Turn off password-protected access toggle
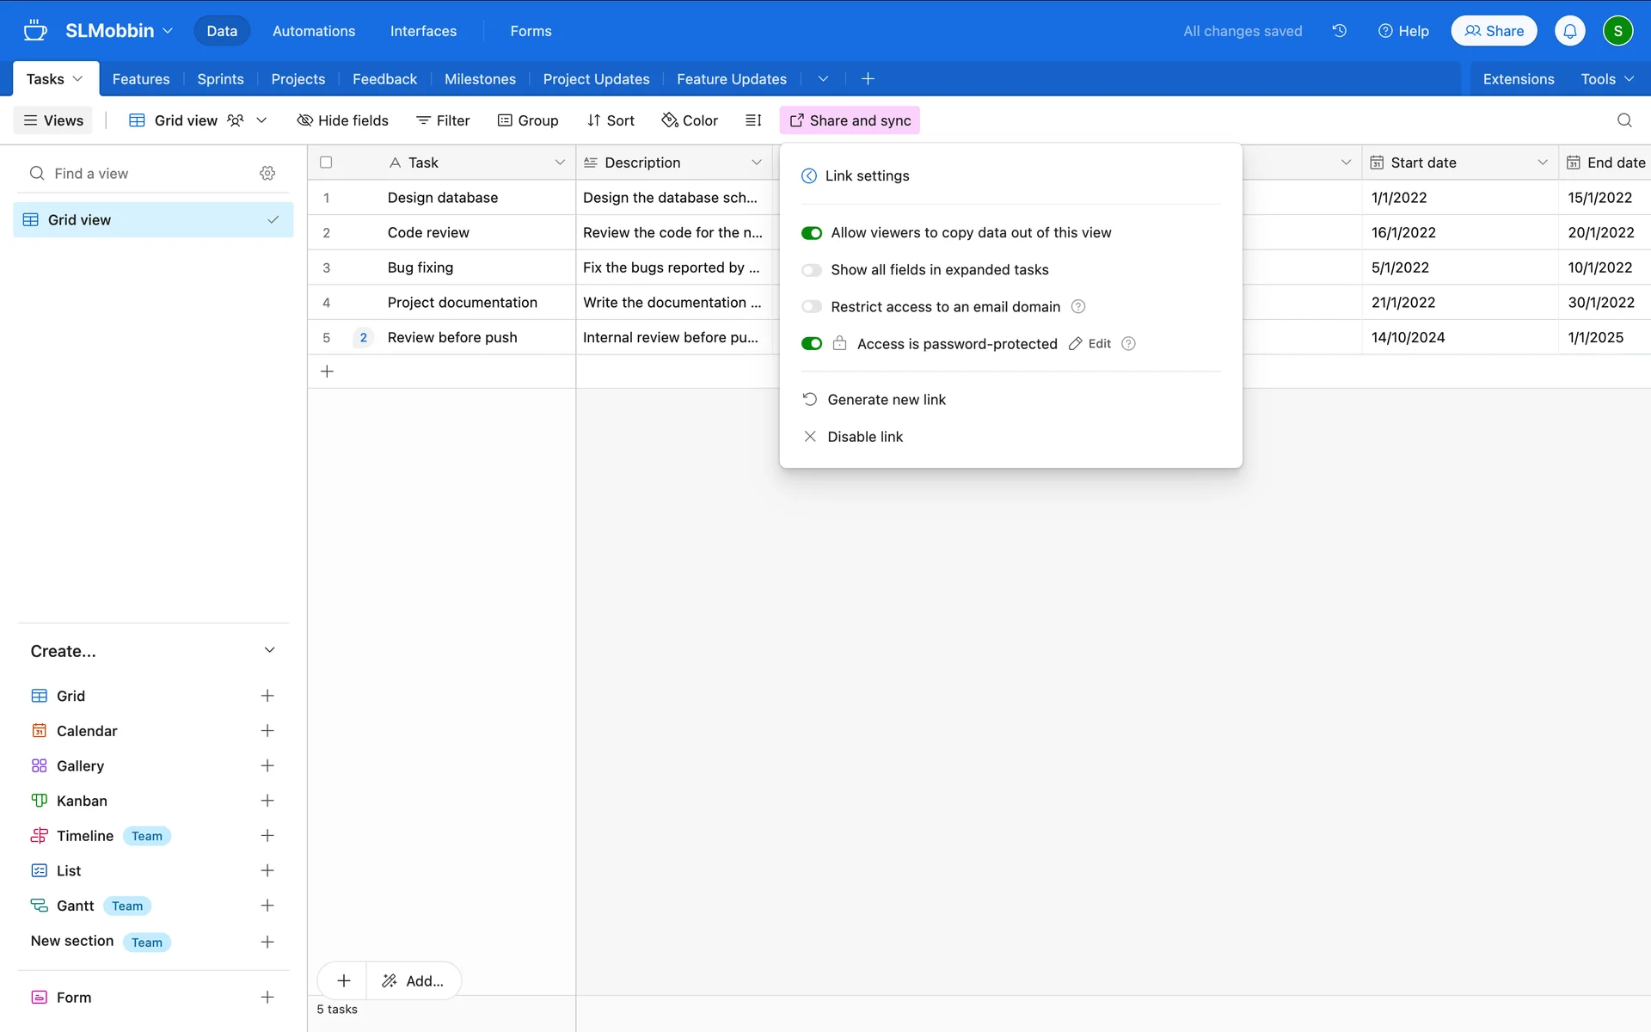Screen dimensions: 1651x1032 point(812,343)
